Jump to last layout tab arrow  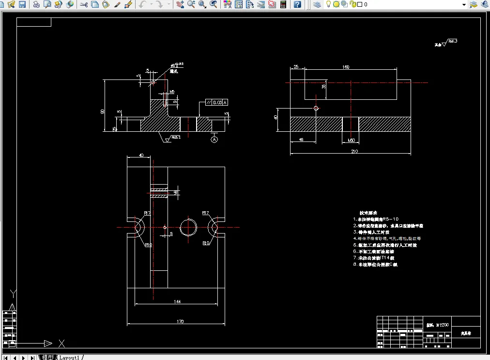tap(32, 358)
